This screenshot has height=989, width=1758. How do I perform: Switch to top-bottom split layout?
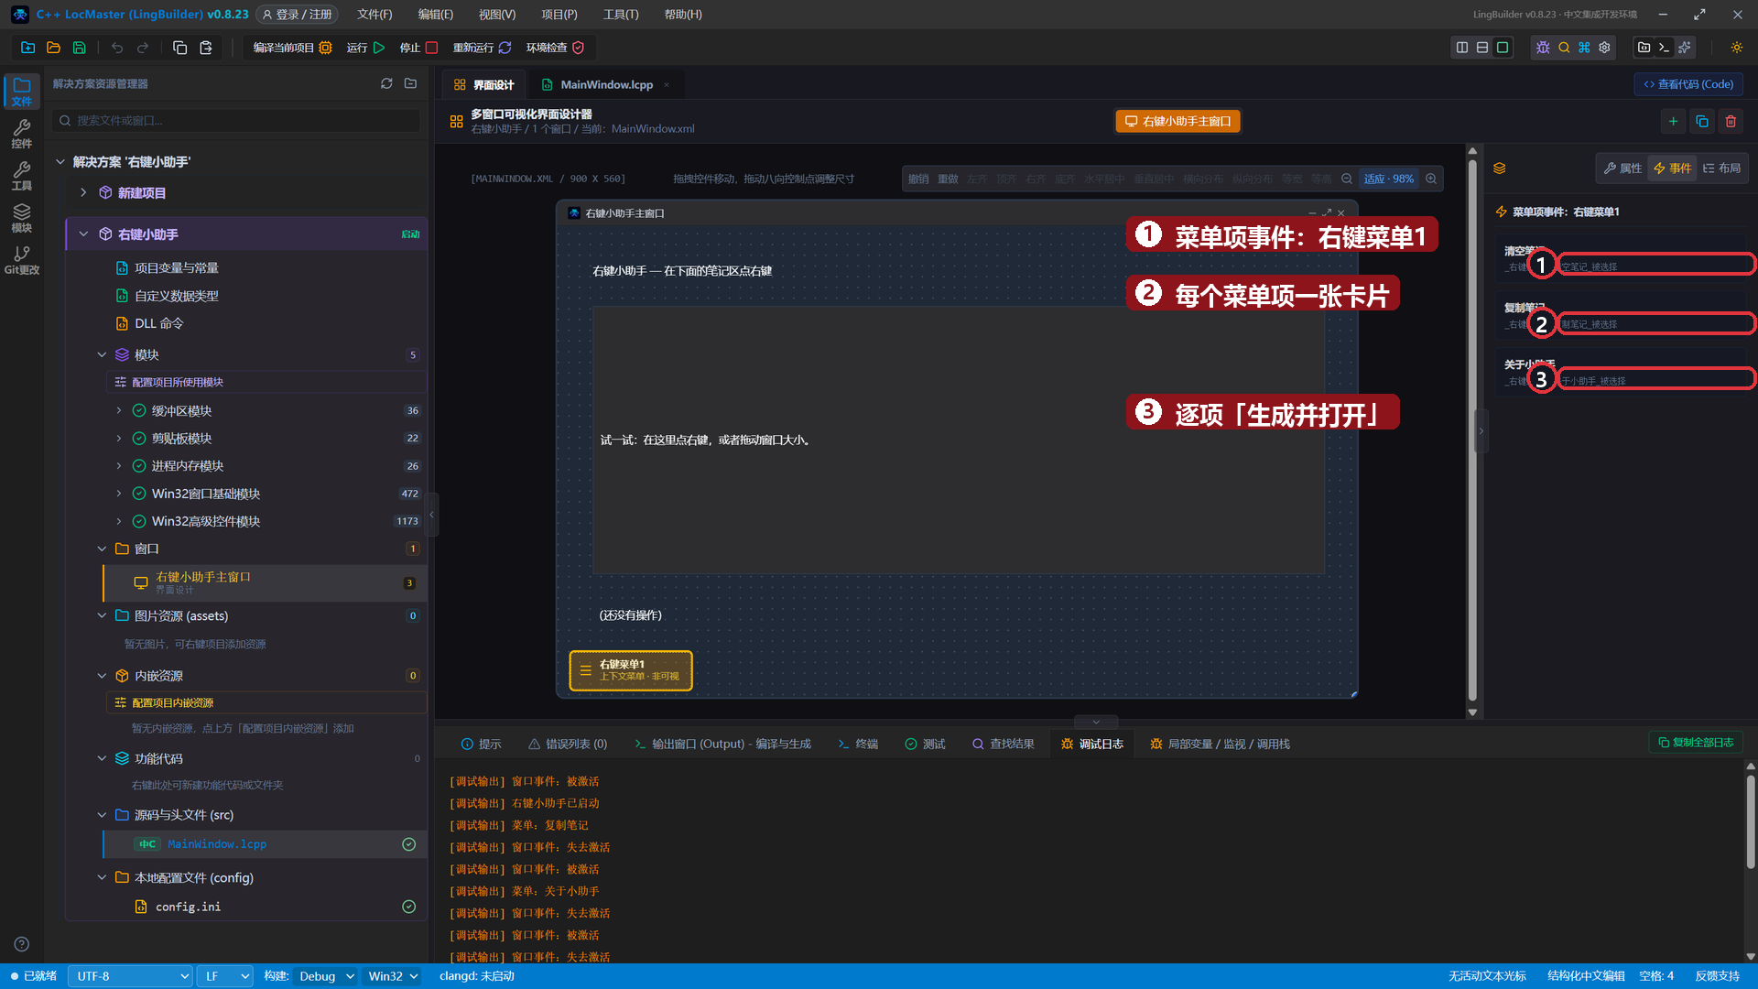[1482, 48]
